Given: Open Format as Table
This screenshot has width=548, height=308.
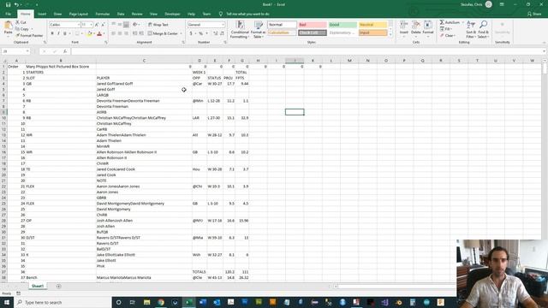Looking at the screenshot, I should pos(259,29).
